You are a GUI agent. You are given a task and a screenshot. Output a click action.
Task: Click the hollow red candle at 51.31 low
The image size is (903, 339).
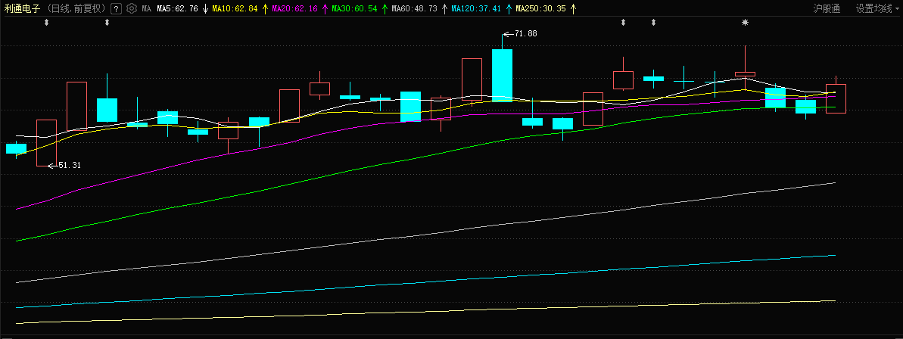click(47, 143)
